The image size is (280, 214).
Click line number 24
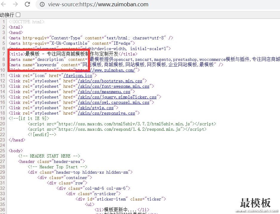(2, 145)
